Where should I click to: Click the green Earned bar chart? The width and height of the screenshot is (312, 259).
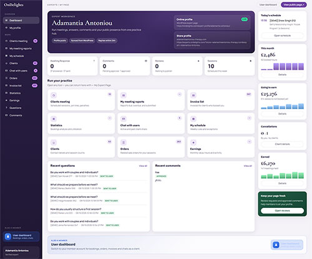coord(282,176)
